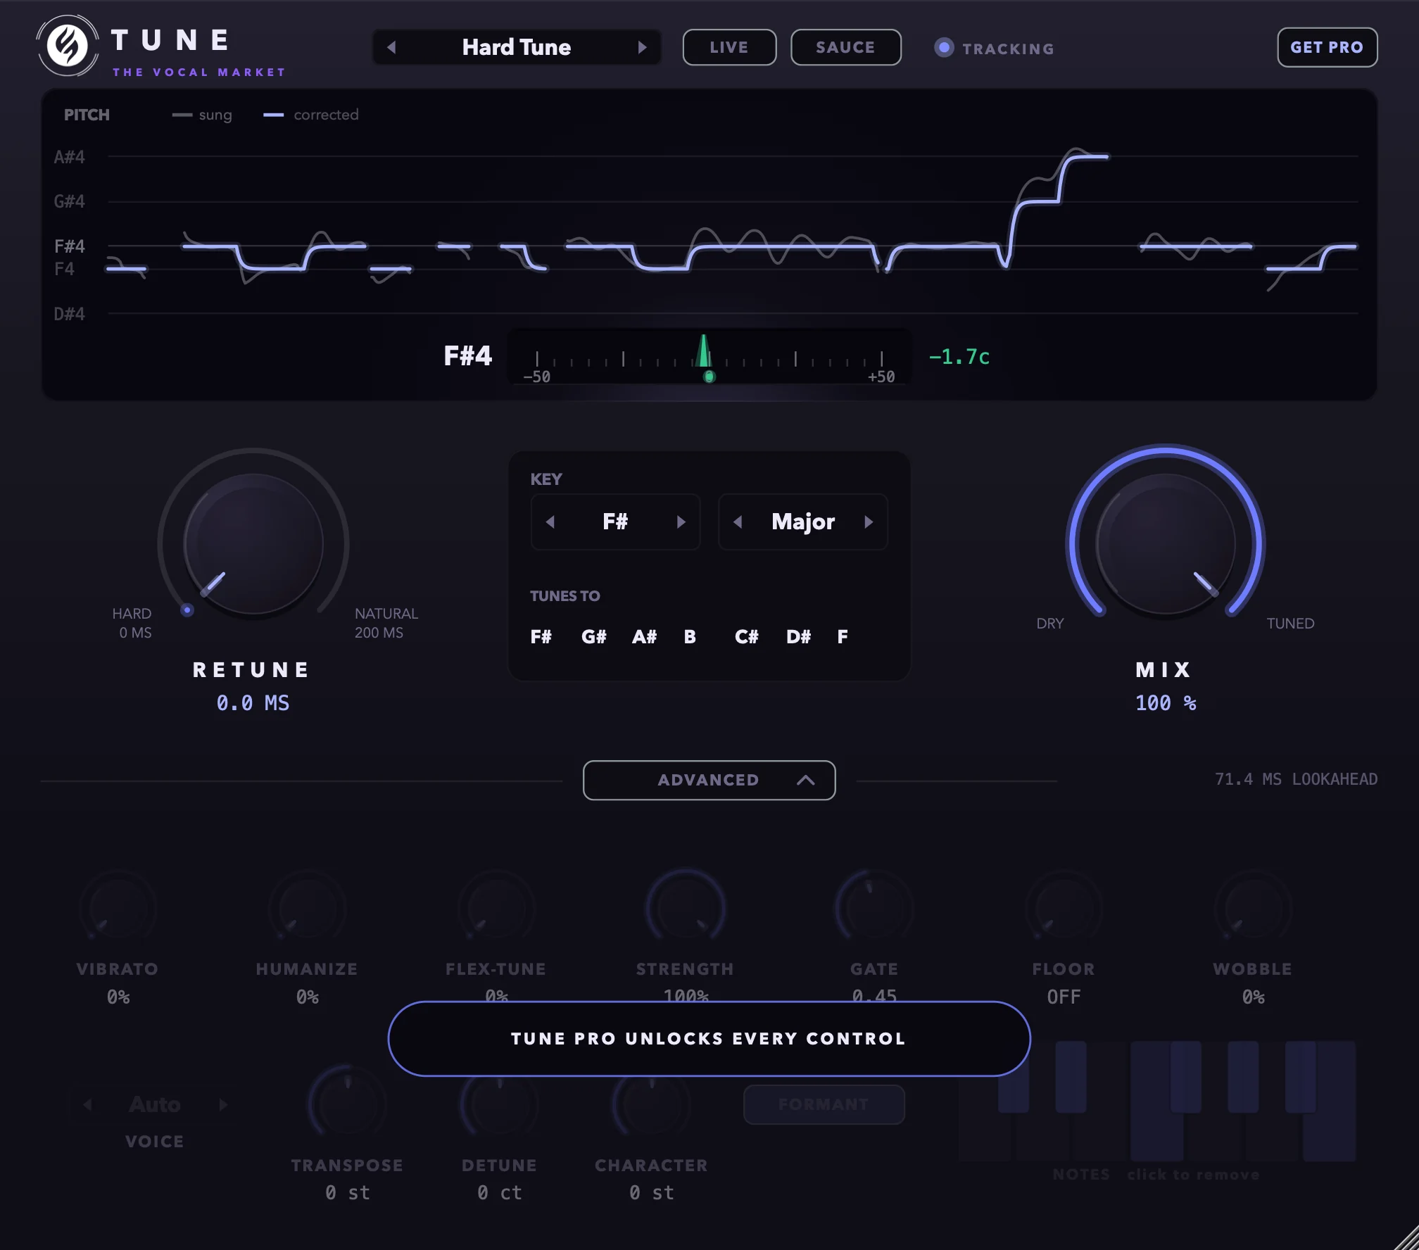Go to next preset with right arrow
Viewport: 1419px width, 1250px height.
[642, 47]
